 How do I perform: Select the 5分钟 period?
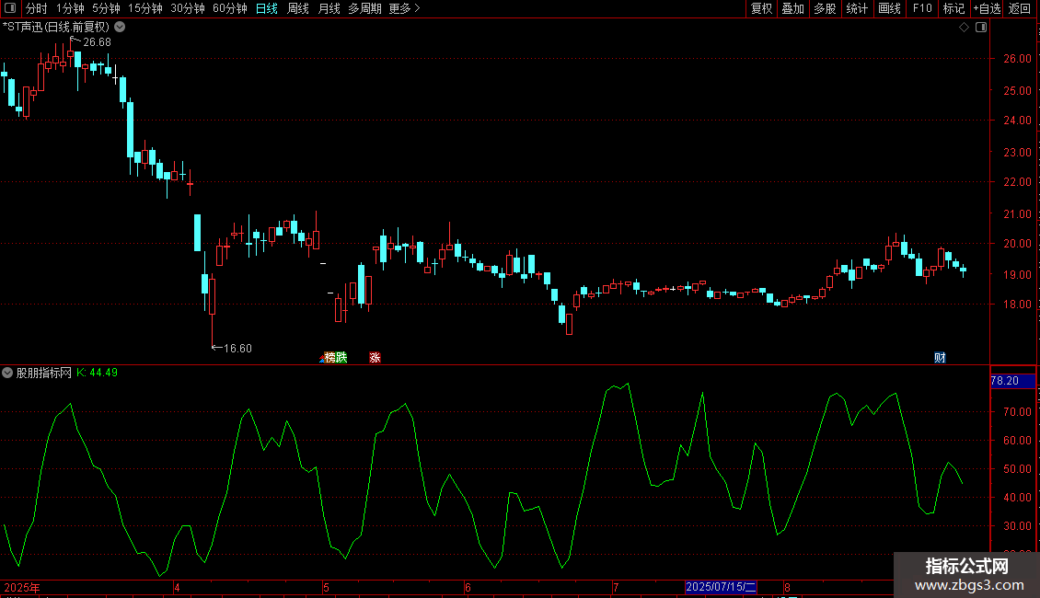(x=106, y=8)
